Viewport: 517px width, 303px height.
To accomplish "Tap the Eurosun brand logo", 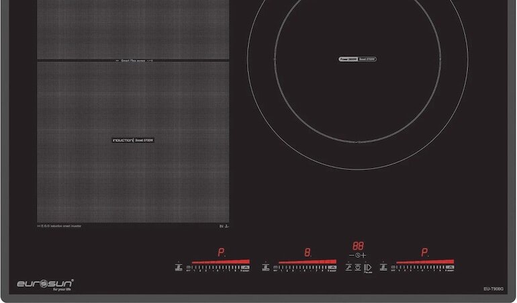I will click(x=45, y=284).
